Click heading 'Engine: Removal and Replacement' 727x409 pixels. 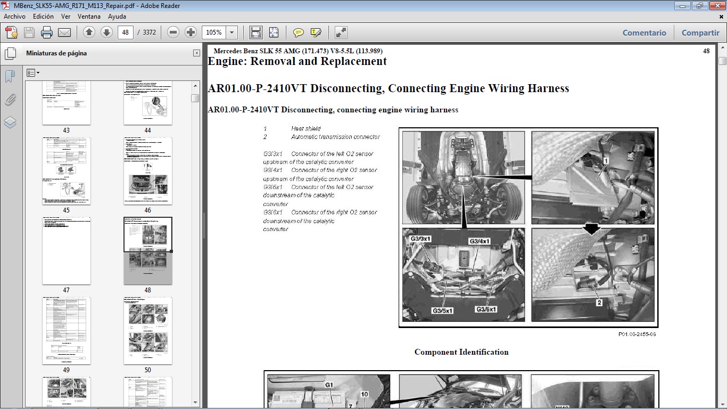297,61
